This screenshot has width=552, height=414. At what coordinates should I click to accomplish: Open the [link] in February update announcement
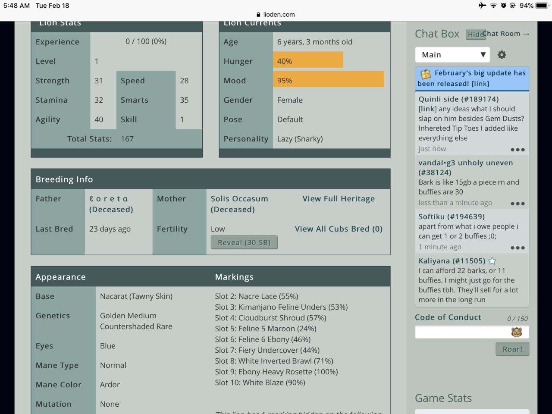tap(480, 84)
